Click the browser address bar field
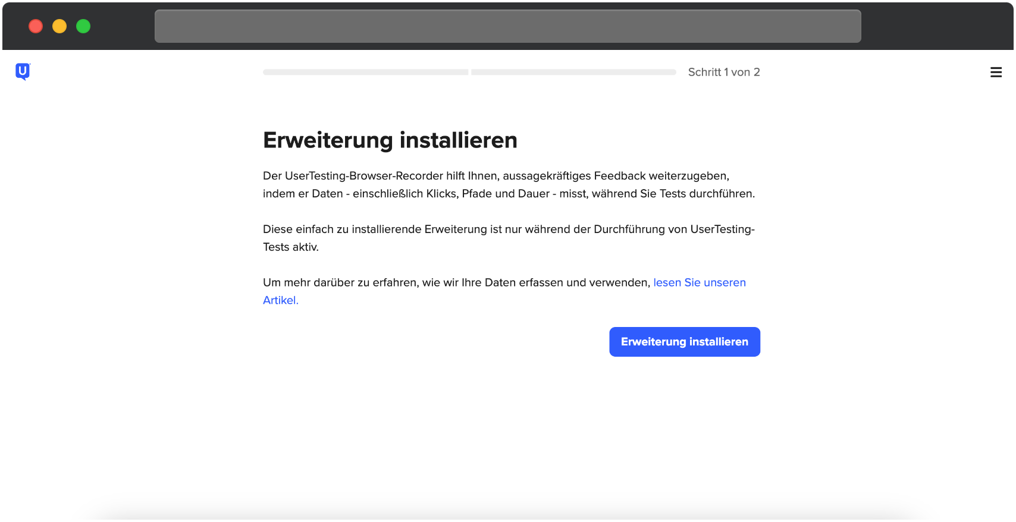The width and height of the screenshot is (1016, 522). tap(508, 26)
